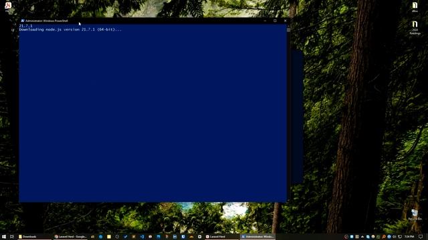Open the blue checkmark app in taskbar
428x240 pixels.
[125, 237]
